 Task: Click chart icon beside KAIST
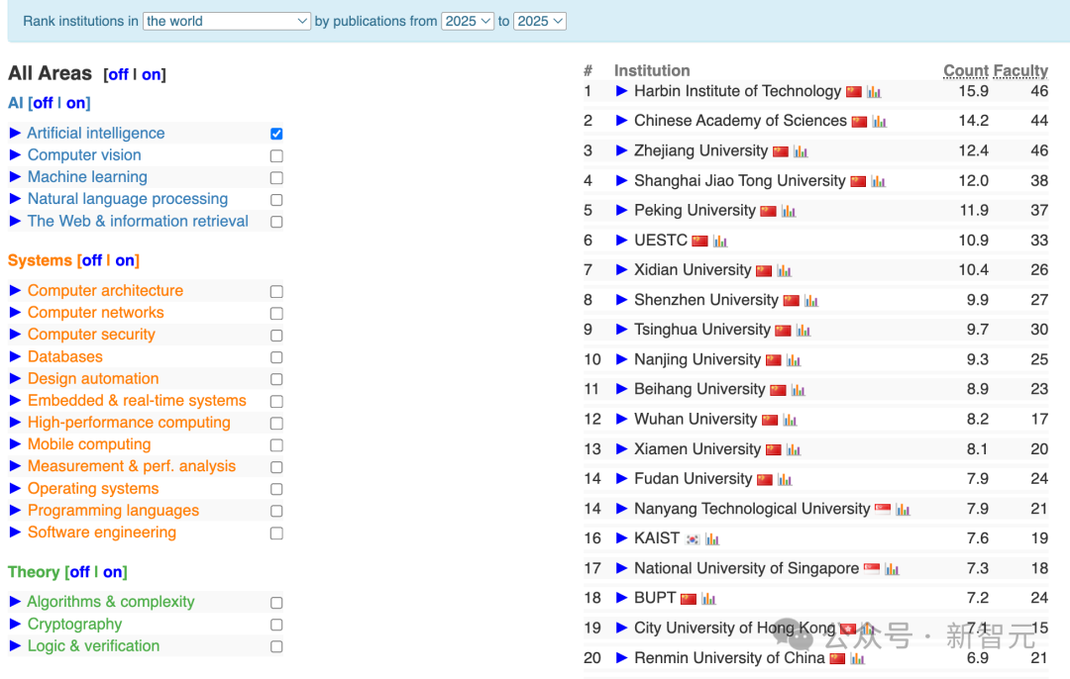(712, 539)
